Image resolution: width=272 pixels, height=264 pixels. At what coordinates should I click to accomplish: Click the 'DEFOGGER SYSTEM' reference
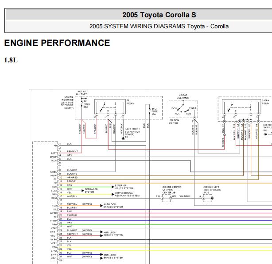[x=91, y=191]
